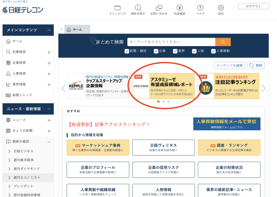Open 週刊ダイヤモンド magazine entry
277x197 pixels.
pos(27,169)
